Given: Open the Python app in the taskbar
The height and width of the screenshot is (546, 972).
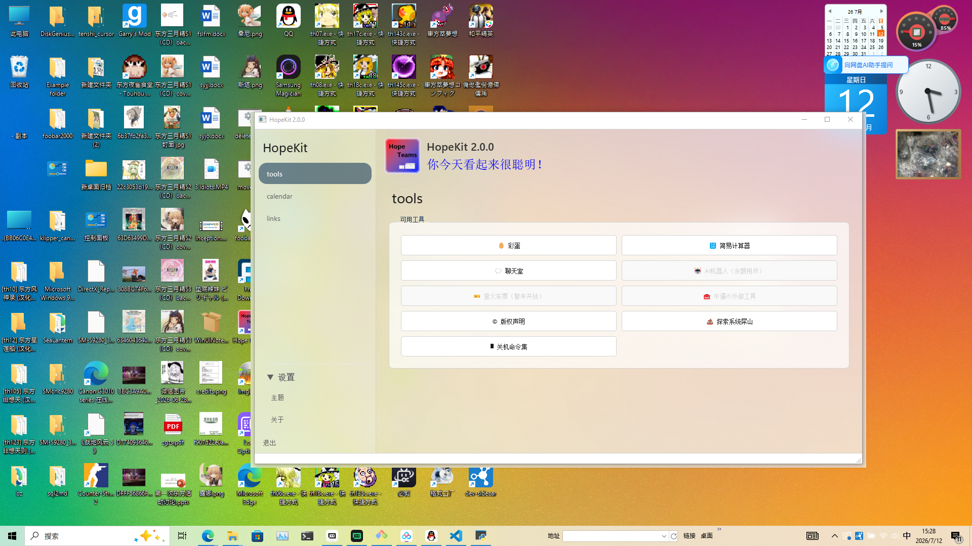Looking at the screenshot, I should click(x=480, y=536).
